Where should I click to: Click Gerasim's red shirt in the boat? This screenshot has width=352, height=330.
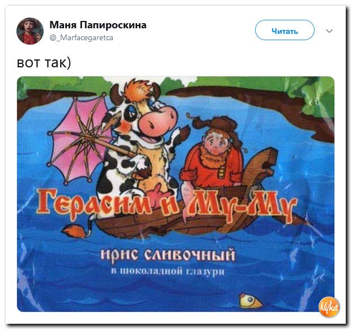211,169
